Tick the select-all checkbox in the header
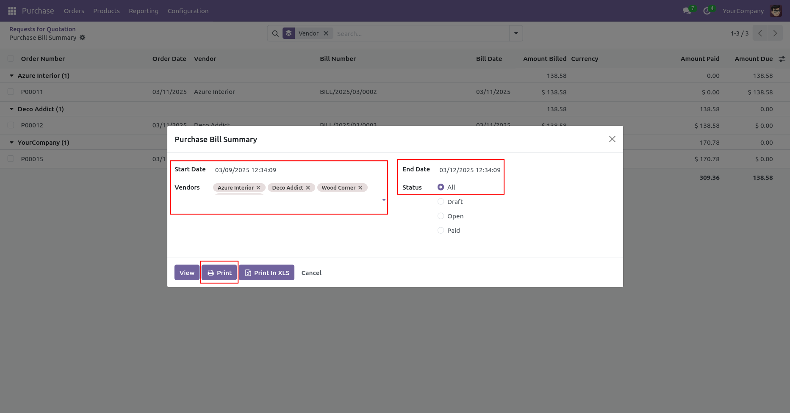This screenshot has height=413, width=790. tap(11, 59)
